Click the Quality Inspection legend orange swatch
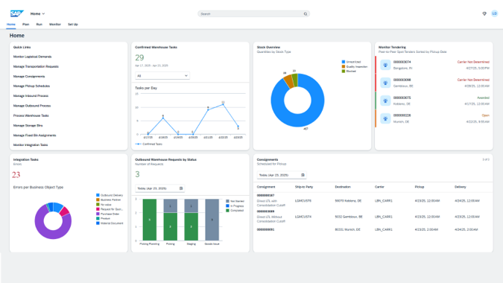Image resolution: width=503 pixels, height=283 pixels. (344, 67)
